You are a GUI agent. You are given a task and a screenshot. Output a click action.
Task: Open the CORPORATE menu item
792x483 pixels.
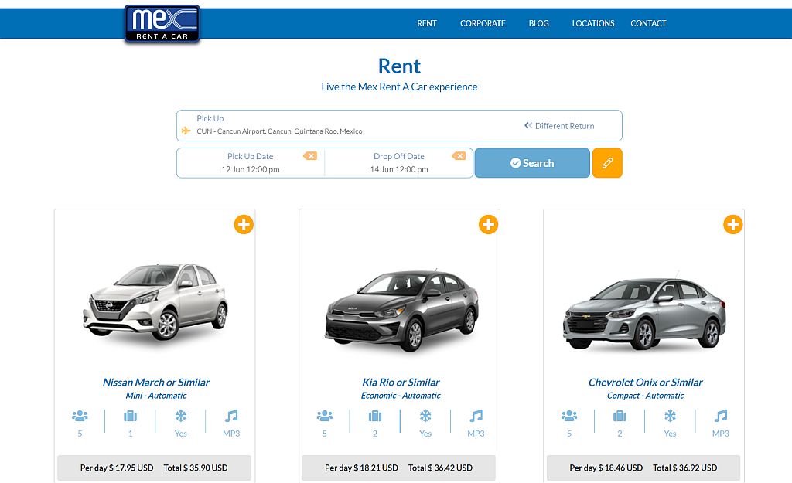click(482, 23)
